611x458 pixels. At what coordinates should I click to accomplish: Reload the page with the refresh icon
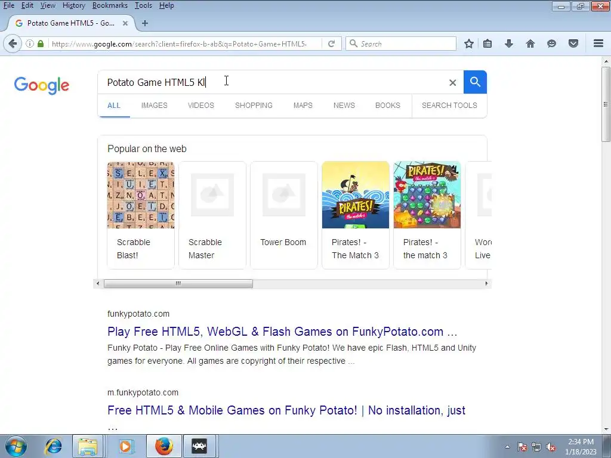(x=332, y=44)
